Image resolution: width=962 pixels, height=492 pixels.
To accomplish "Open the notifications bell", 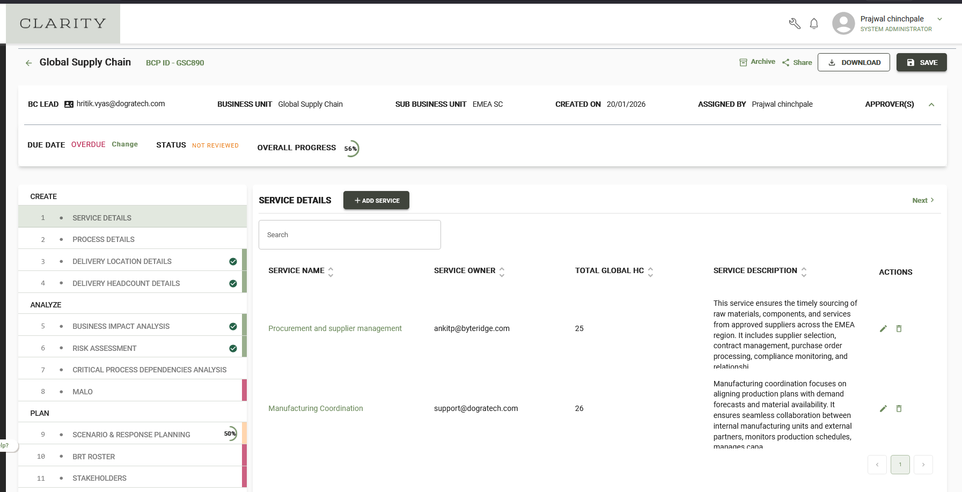I will coord(814,24).
